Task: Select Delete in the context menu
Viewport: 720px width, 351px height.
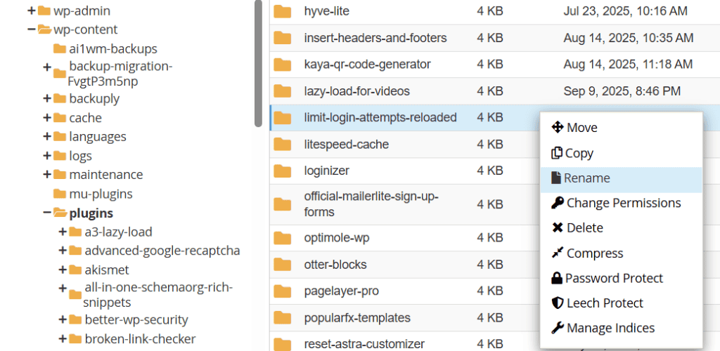Action: click(x=584, y=228)
